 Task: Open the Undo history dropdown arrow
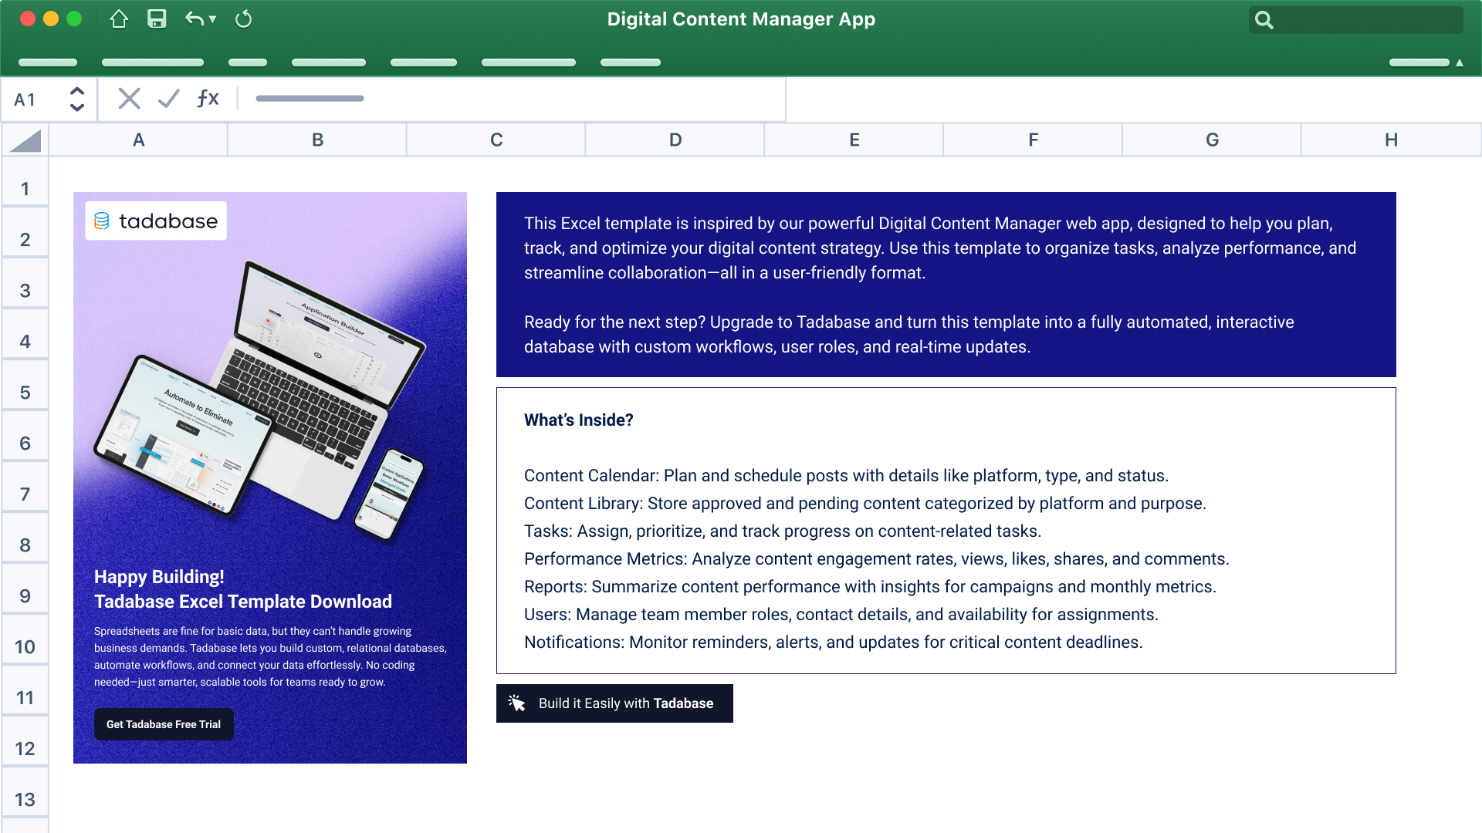pyautogui.click(x=212, y=19)
